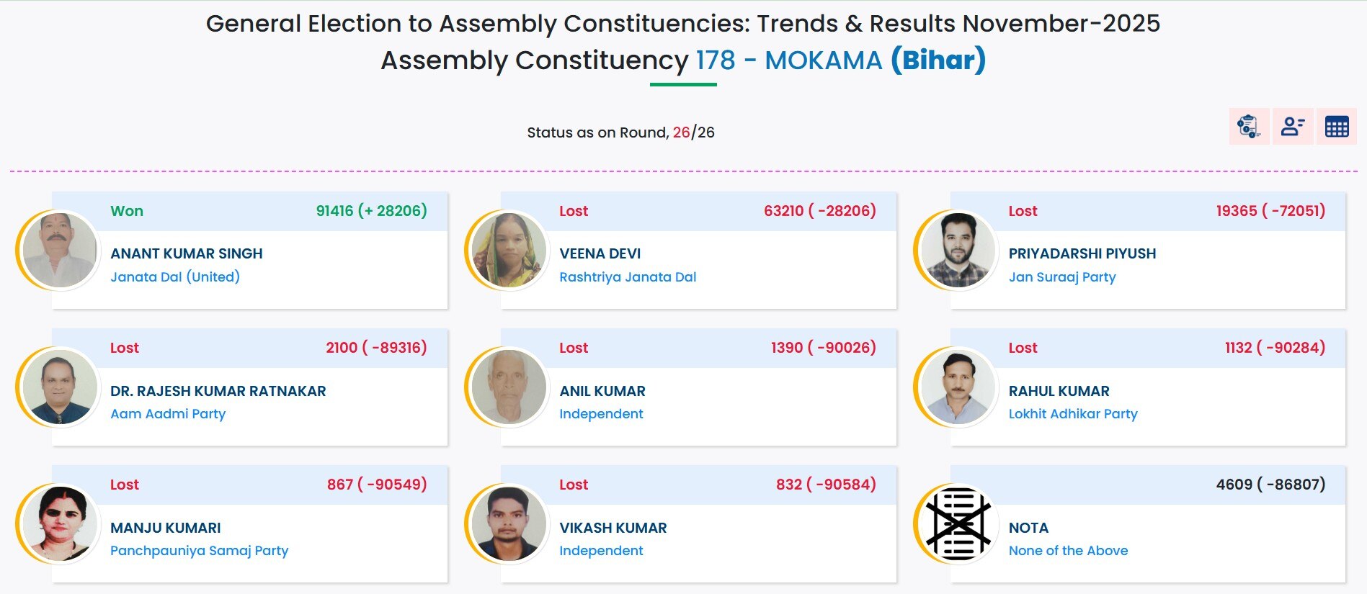This screenshot has width=1367, height=594.
Task: Click the candidate profile view icon
Action: [1293, 127]
